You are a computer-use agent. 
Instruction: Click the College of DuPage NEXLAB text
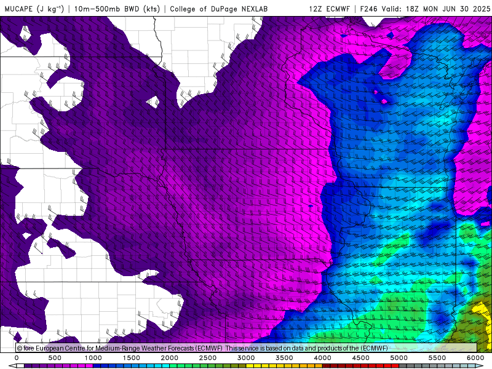(219, 9)
